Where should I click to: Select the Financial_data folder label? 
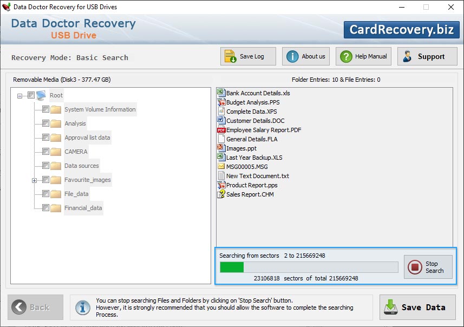click(83, 208)
